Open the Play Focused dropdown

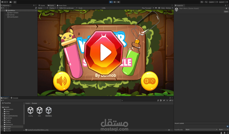(148, 8)
